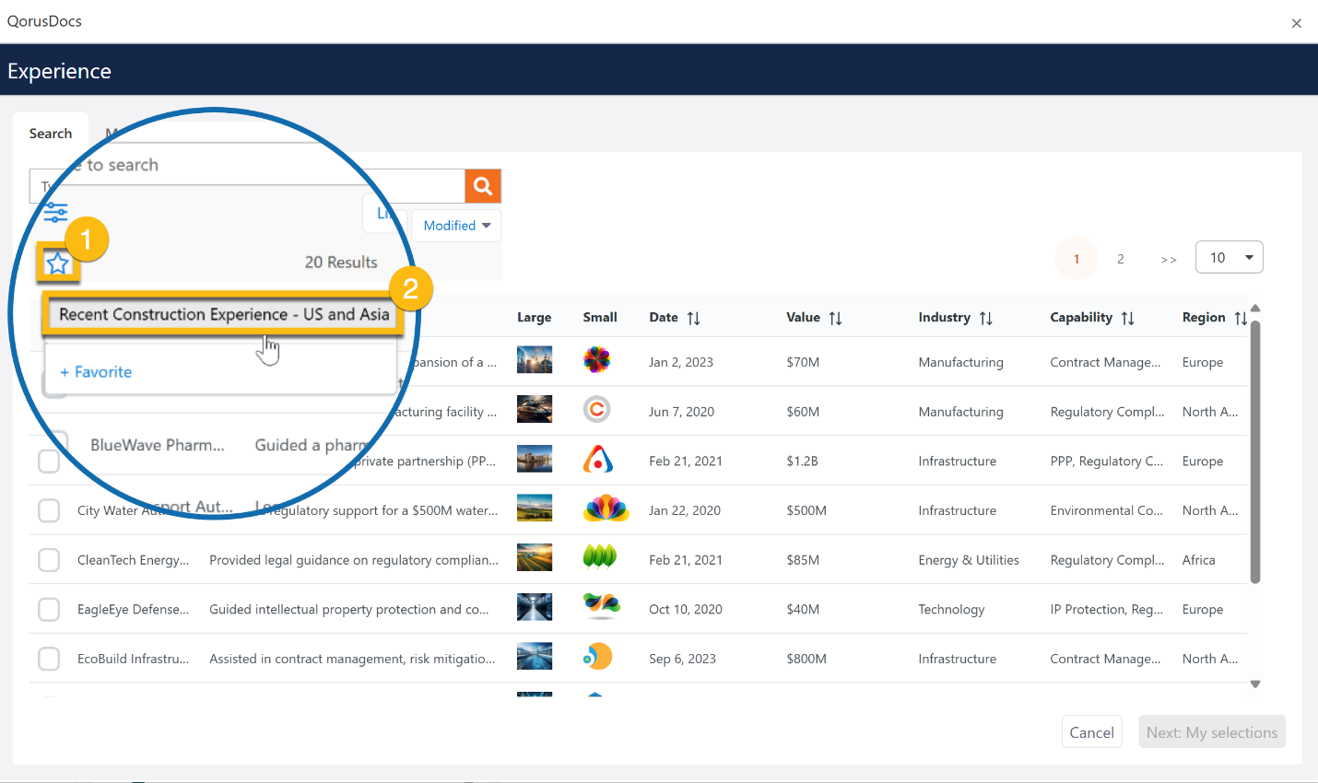1318x783 pixels.
Task: Click the Small column header
Action: tap(600, 317)
